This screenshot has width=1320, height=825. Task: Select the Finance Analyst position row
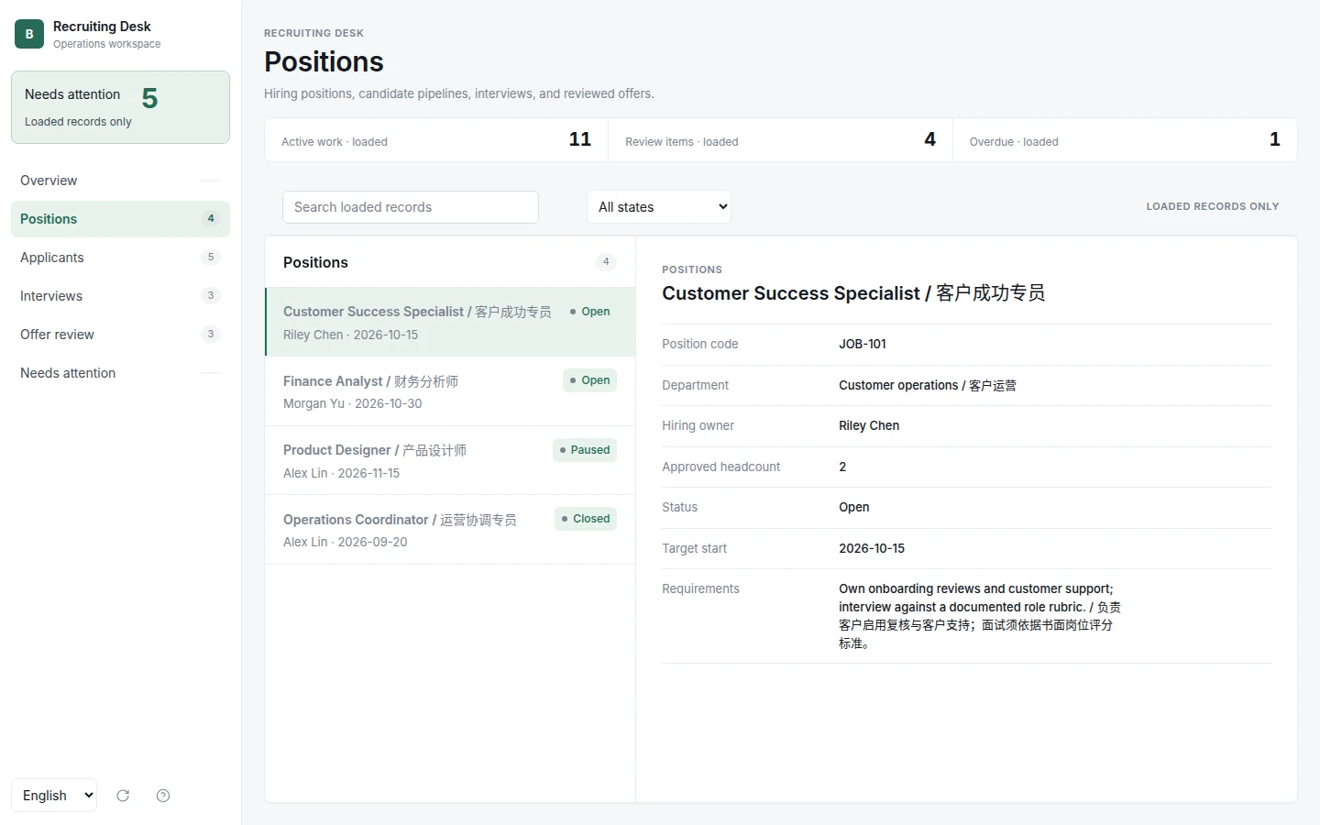pyautogui.click(x=450, y=391)
